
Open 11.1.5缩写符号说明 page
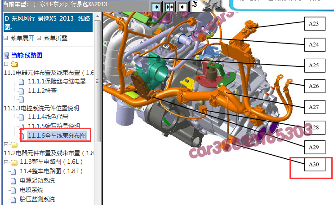coord(54,126)
